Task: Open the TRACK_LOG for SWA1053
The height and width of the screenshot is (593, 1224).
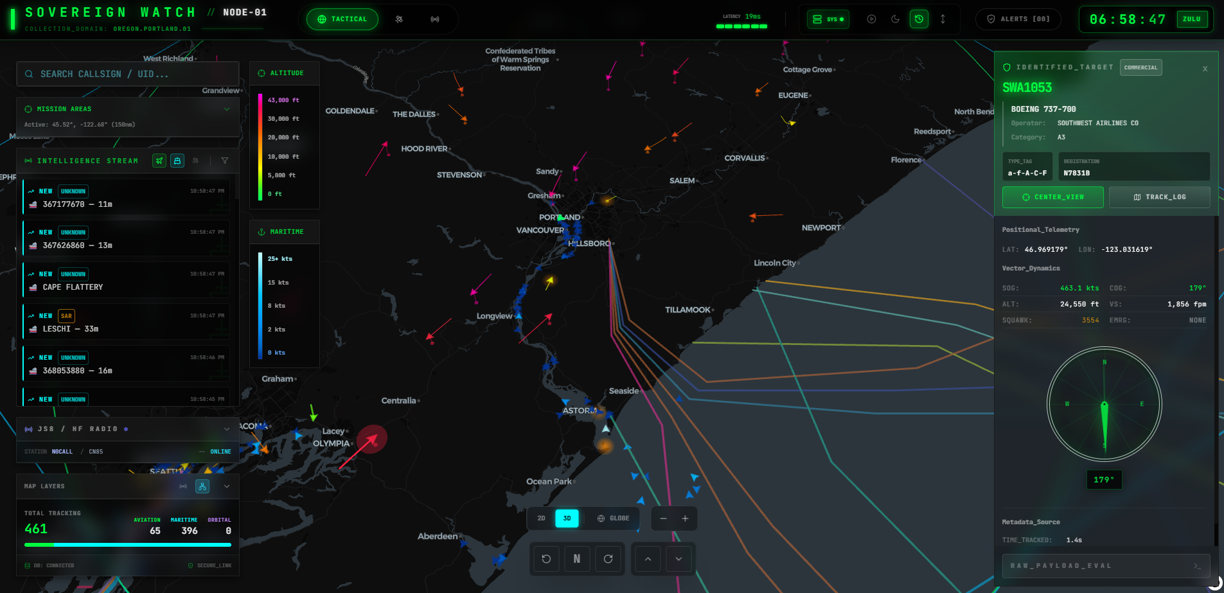Action: tap(1159, 197)
